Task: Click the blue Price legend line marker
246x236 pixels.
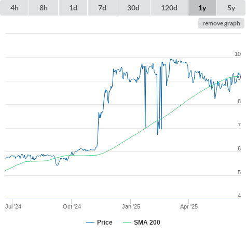Action: click(x=90, y=223)
